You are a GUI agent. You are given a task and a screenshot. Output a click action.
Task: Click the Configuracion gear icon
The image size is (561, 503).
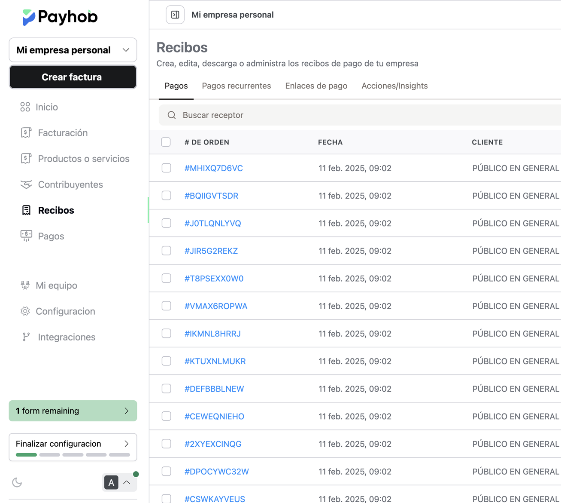pyautogui.click(x=25, y=311)
